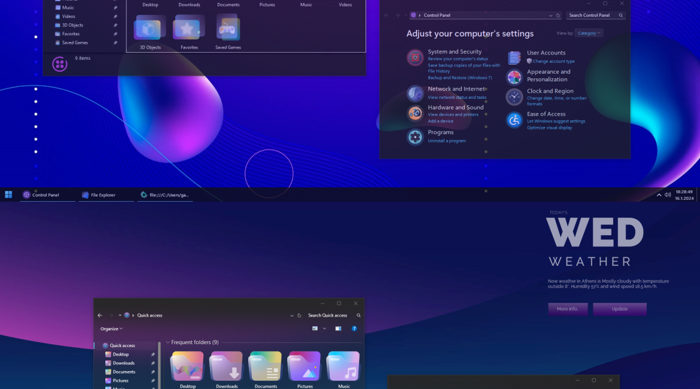This screenshot has width=700, height=389.
Task: Click the Uninstall a program link
Action: coord(446,141)
